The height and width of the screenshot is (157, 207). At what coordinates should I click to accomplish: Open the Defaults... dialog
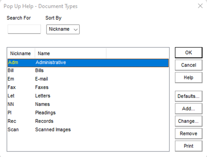tap(188, 96)
